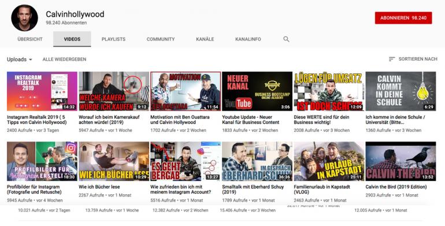This screenshot has height=226, width=445.
Task: Play the Motivation Ben Ouattara thumbnail
Action: click(x=186, y=91)
